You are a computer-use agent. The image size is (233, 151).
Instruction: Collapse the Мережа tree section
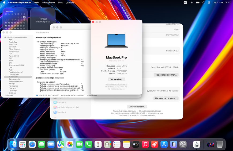tap(5, 95)
